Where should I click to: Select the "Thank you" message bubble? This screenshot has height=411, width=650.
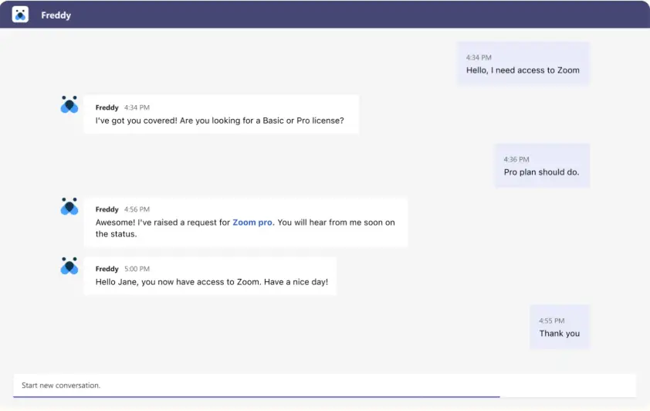(x=559, y=334)
